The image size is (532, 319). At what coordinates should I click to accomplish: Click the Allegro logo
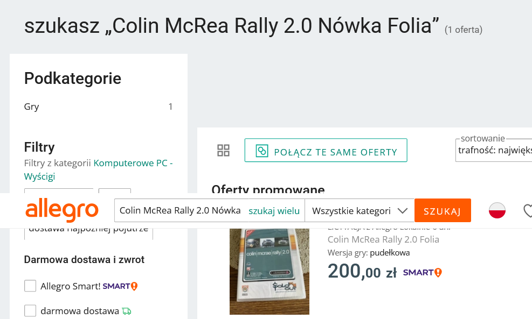[x=62, y=210]
